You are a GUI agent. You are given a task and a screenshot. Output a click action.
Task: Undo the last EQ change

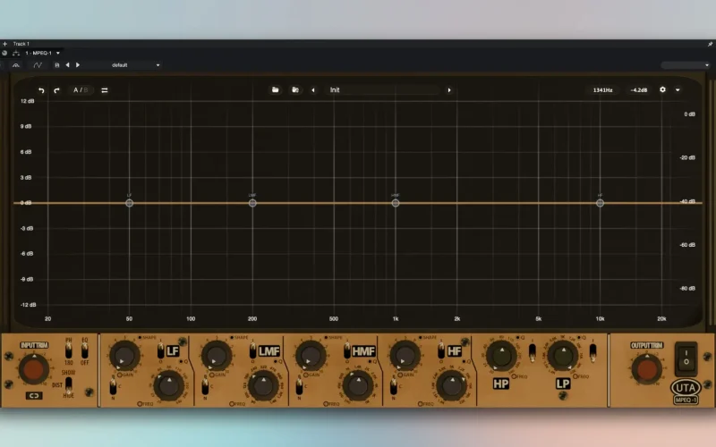point(41,90)
